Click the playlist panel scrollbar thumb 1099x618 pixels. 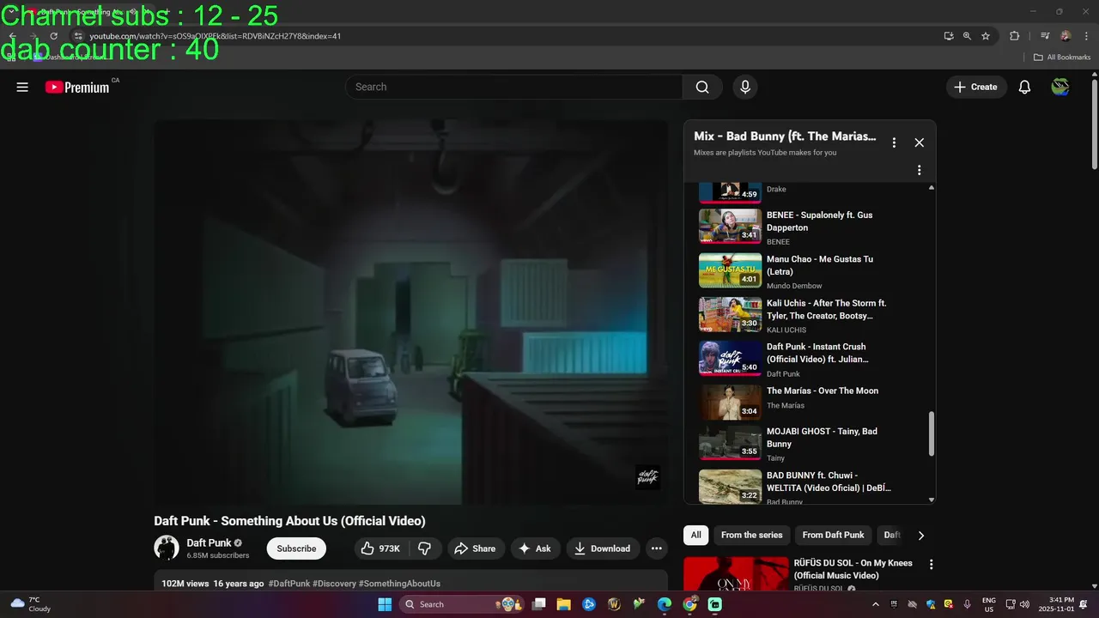932,434
